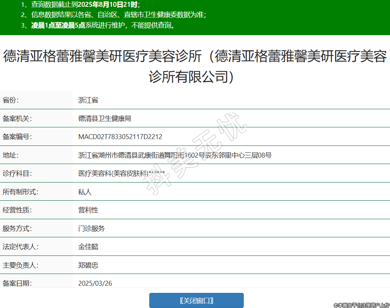
Task: Click the 医疗美容科 department value
Action: 121,173
